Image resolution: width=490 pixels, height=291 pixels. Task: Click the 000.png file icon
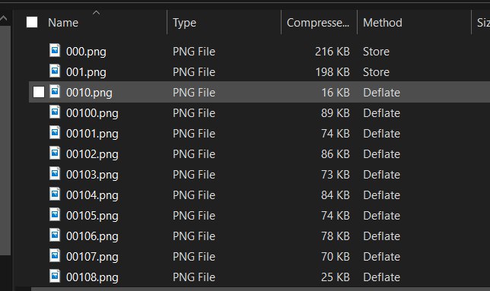pos(55,51)
